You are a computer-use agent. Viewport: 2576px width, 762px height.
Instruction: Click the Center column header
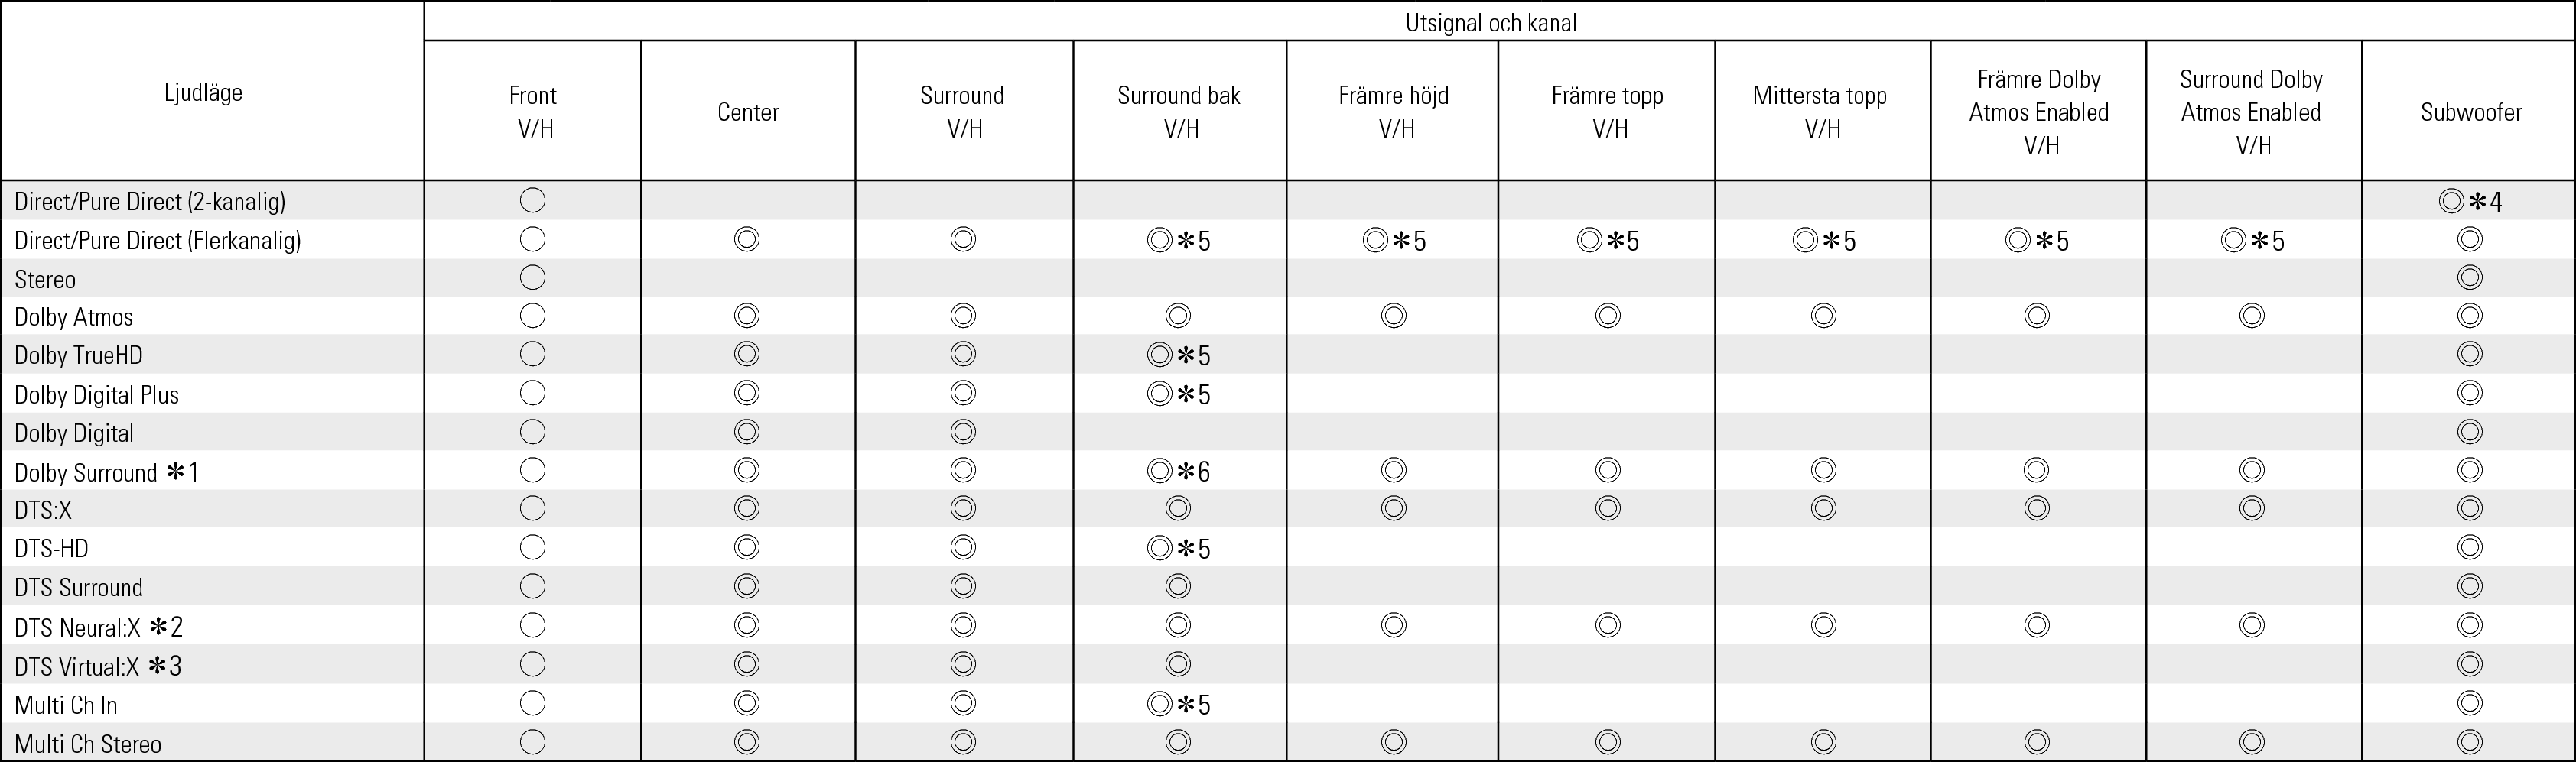pos(748,112)
